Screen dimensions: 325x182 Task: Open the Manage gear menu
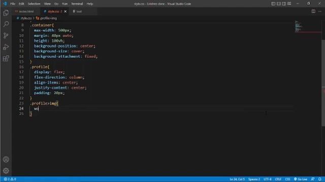(x=6, y=171)
